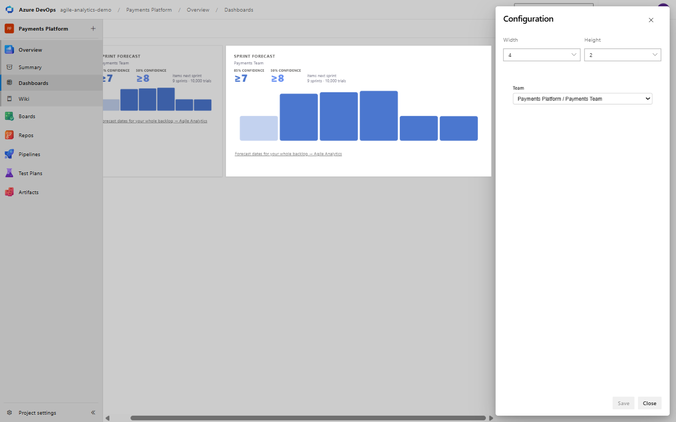Open the Width dropdown showing 4

[542, 55]
